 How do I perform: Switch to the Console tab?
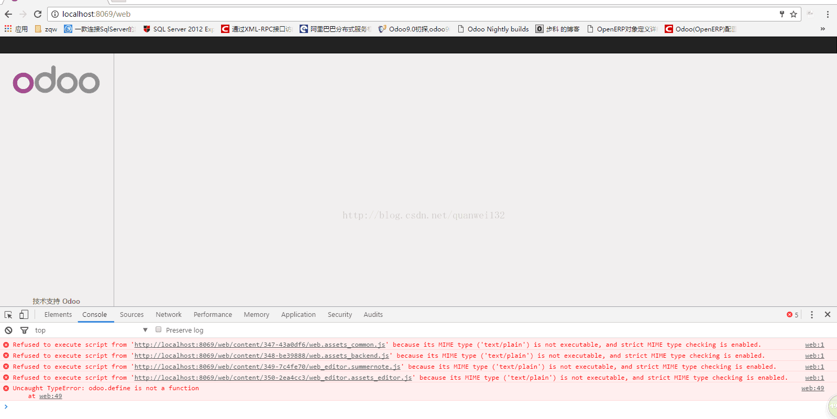point(94,315)
